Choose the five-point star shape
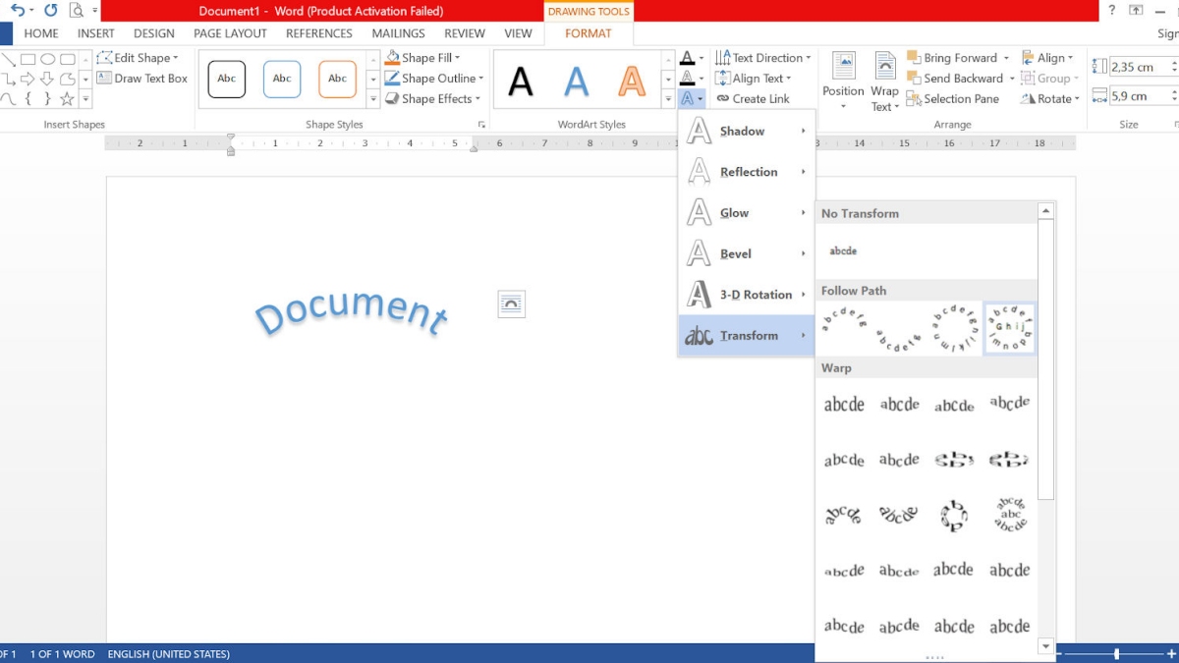 (x=68, y=99)
